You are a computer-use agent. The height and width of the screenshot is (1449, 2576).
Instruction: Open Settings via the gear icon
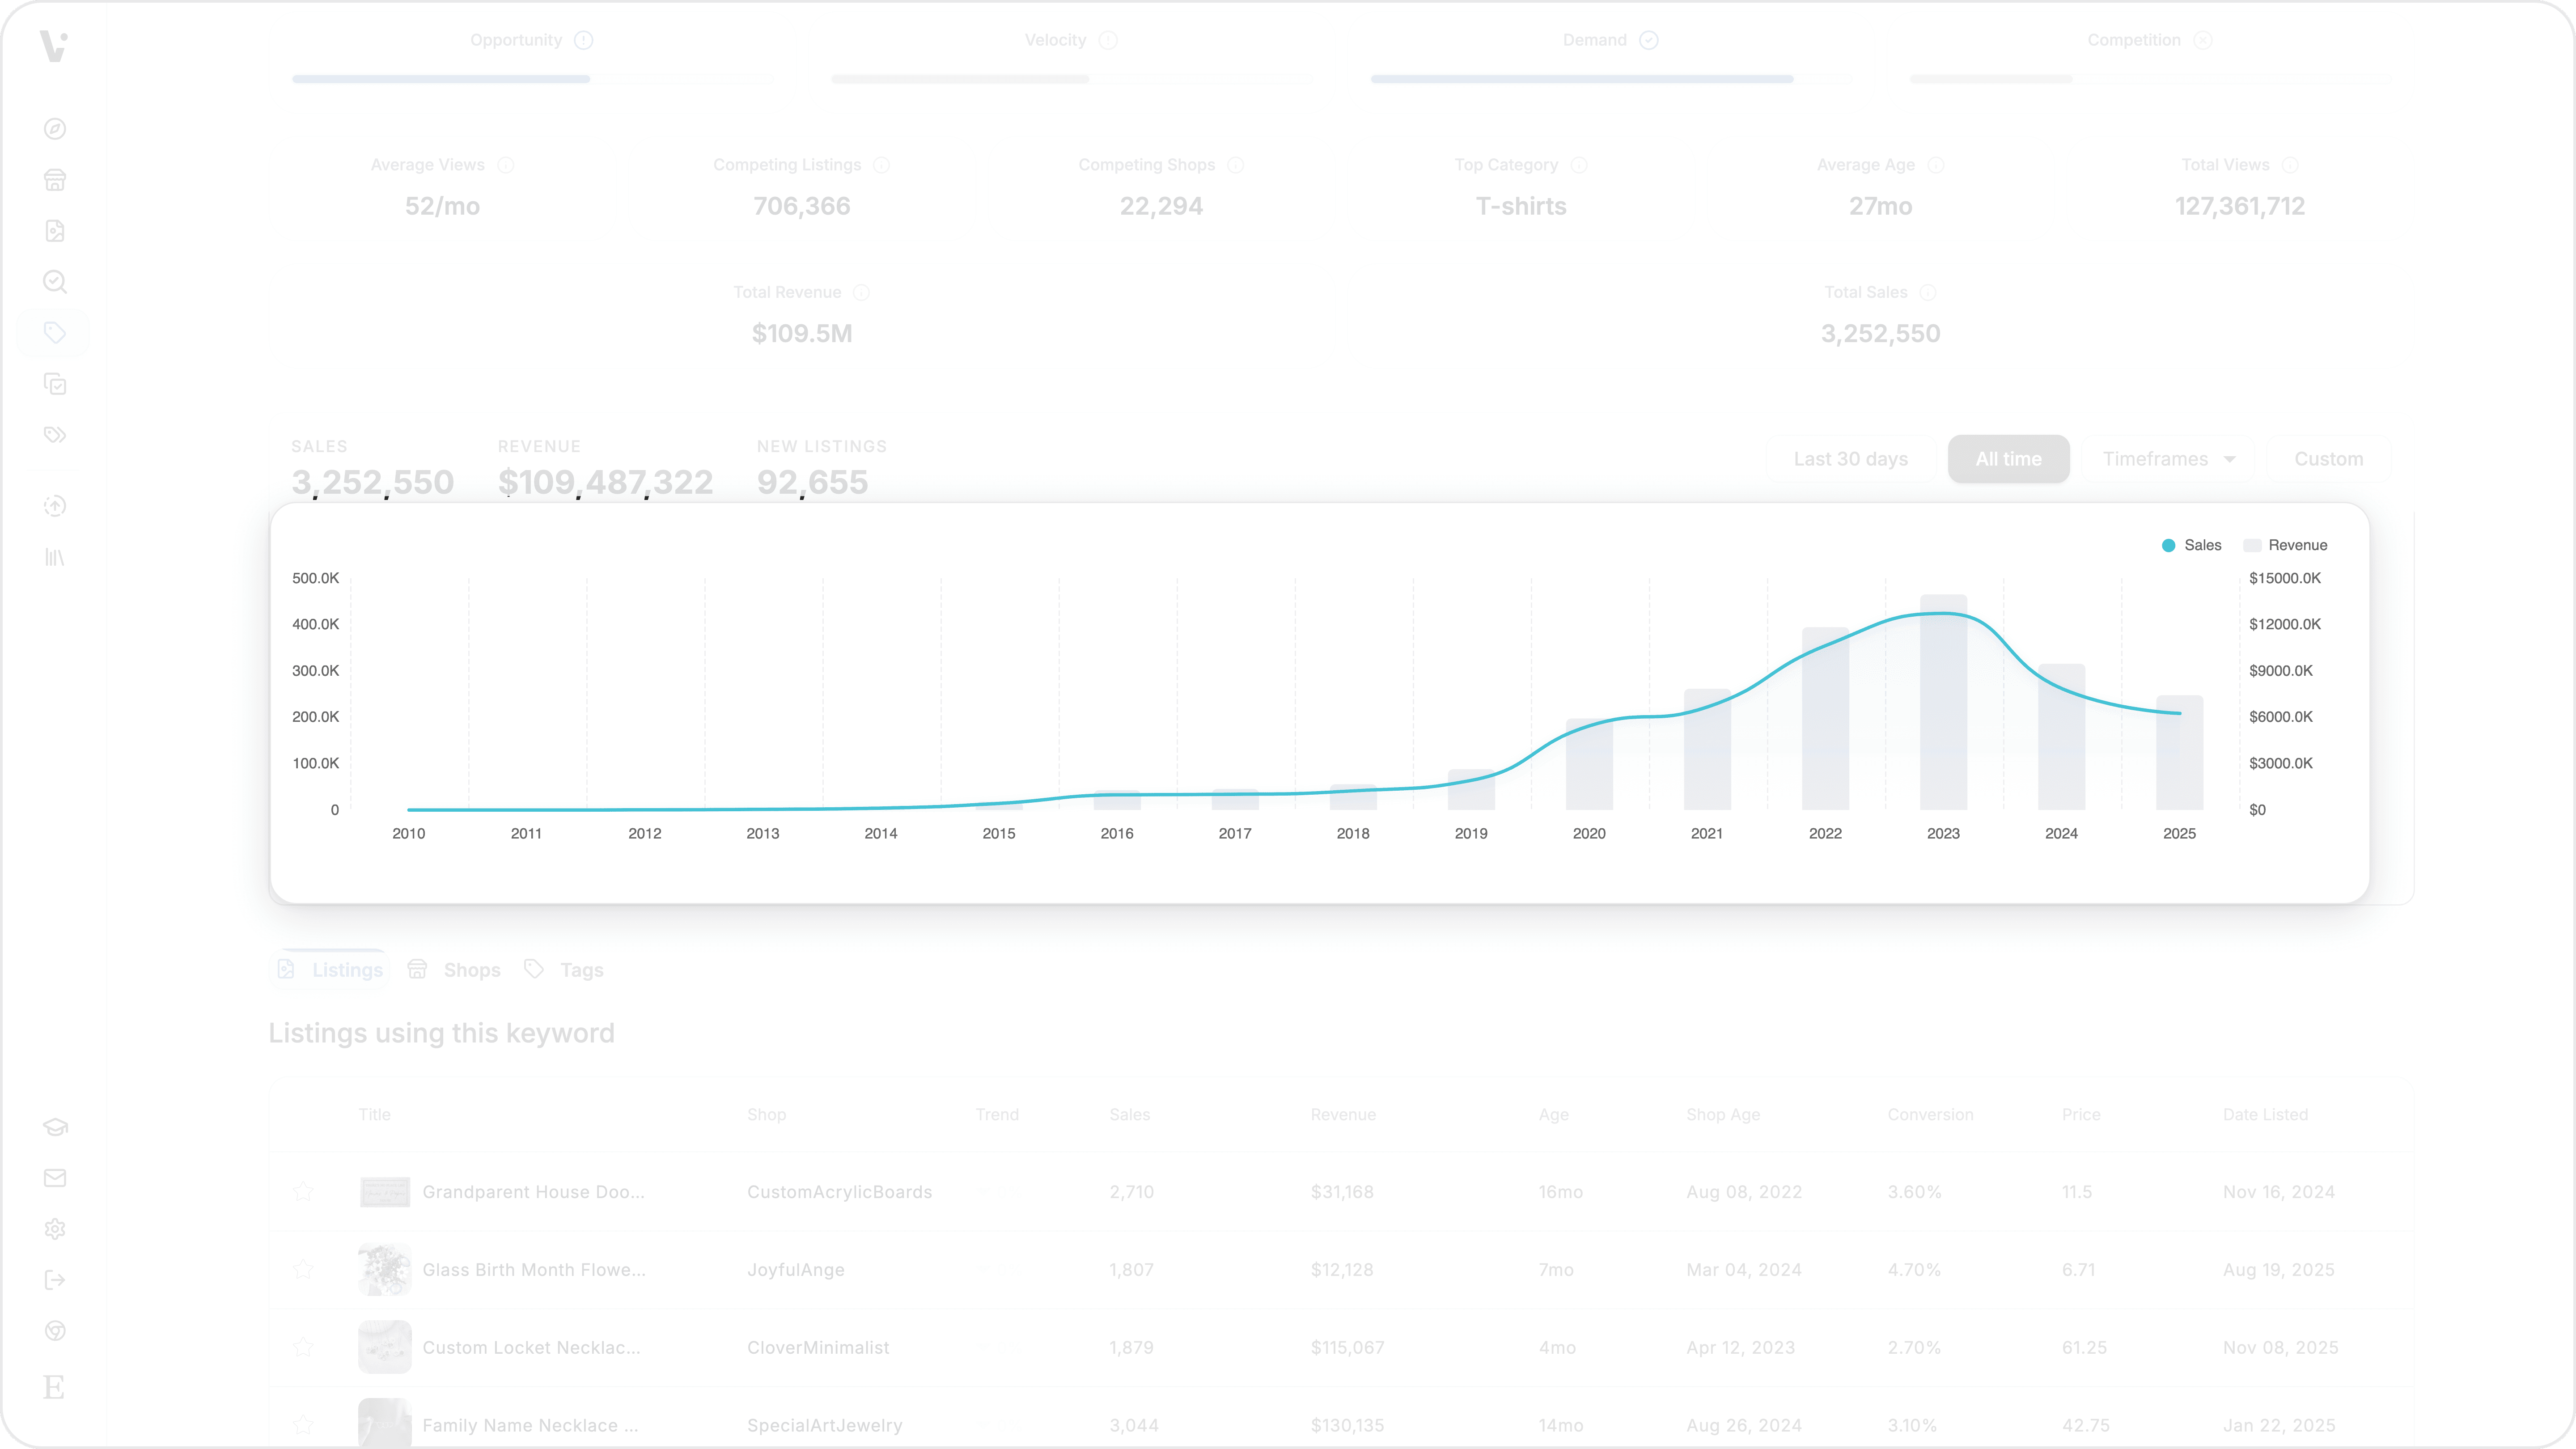click(55, 1228)
